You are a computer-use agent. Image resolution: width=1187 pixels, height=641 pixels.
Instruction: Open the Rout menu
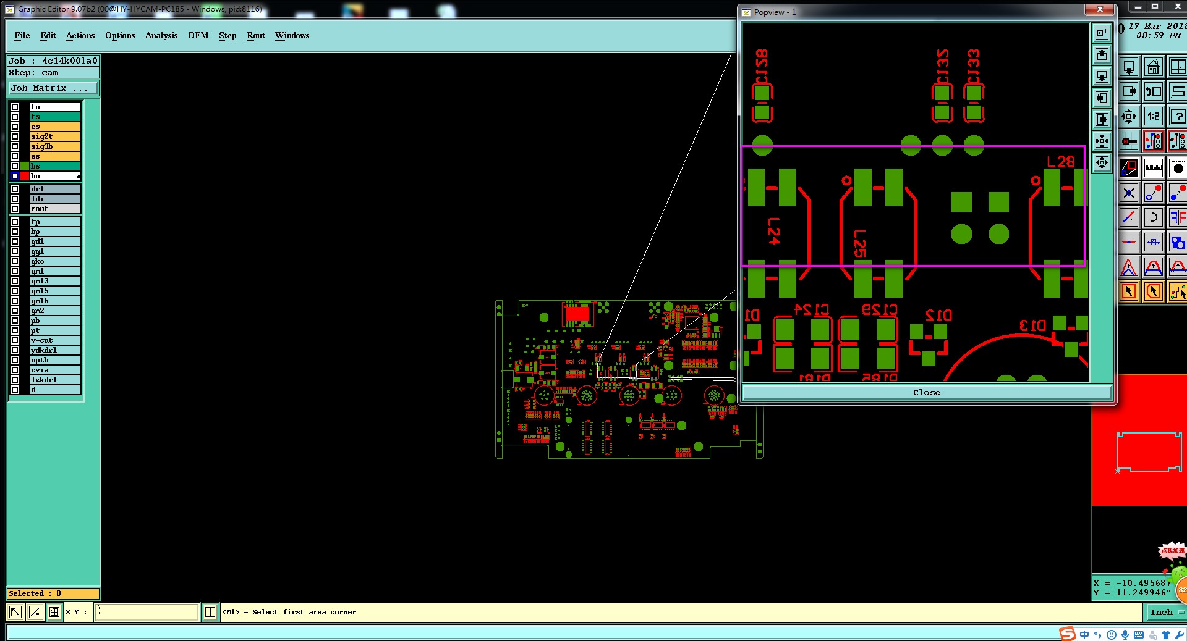coord(256,36)
